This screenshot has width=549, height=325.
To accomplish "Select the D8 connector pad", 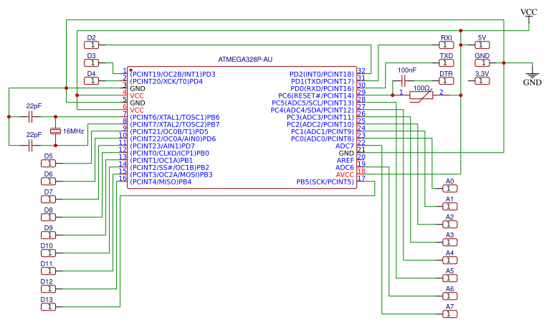I will tap(48, 217).
